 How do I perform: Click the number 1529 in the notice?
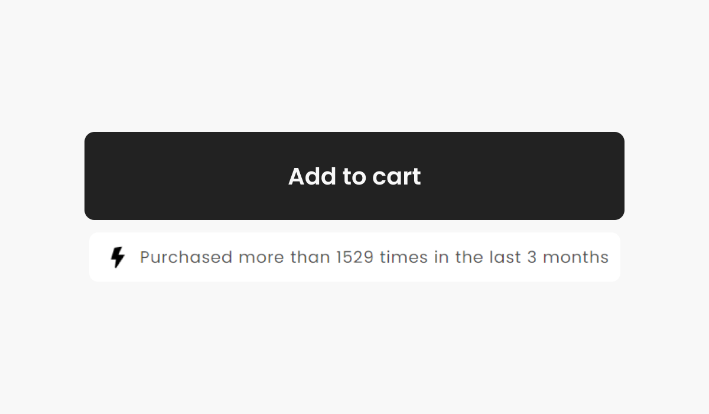point(355,257)
